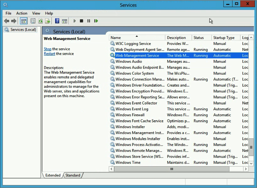
Task: Click the Forward arrow in toolbar
Action: point(14,21)
